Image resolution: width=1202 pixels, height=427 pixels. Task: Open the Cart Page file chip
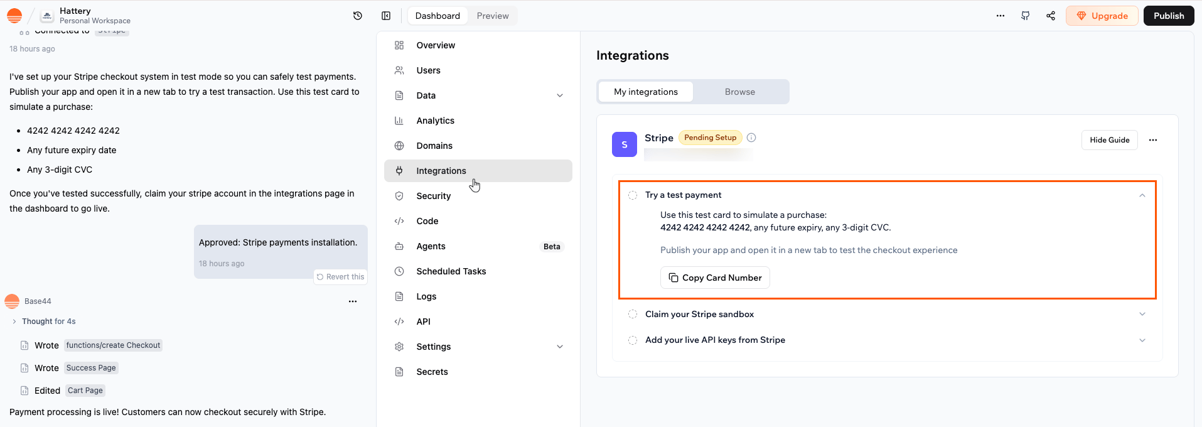point(85,391)
